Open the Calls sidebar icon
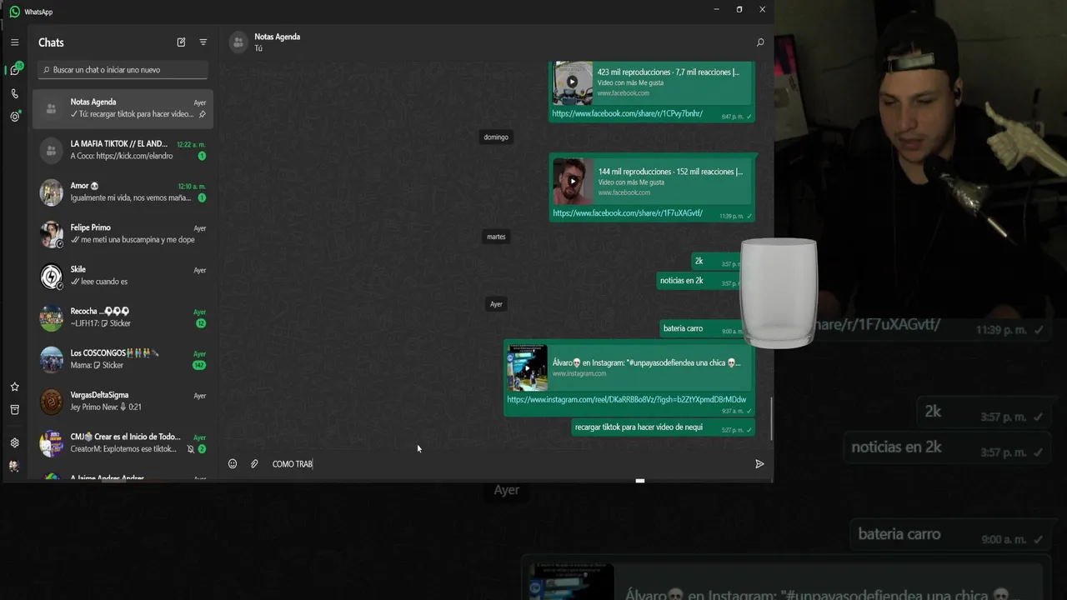Screen dimensions: 1067x600 coord(14,94)
